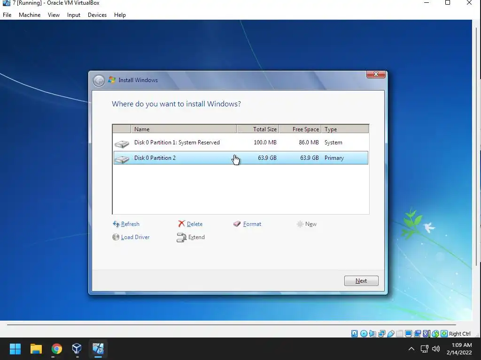This screenshot has width=481, height=360.
Task: Click the hard disk status icon in VirtualBox
Action: point(354,334)
